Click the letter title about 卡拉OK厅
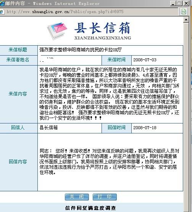The image size is (192, 212). click(x=81, y=50)
